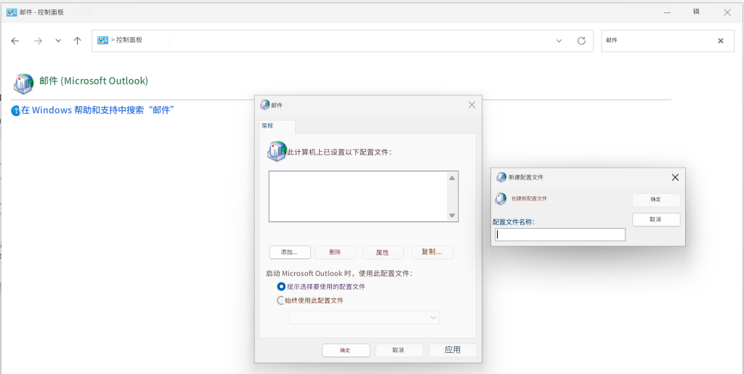This screenshot has height=374, width=744.
Task: Open the Mail (Microsoft Outlook) icon
Action: pyautogui.click(x=23, y=83)
